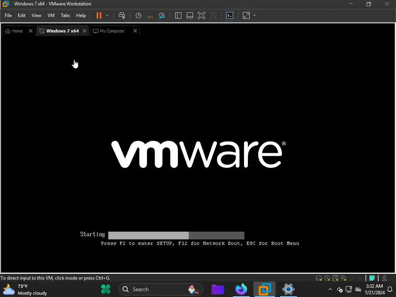Viewport: 396px width, 297px height.
Task: Open the Help menu
Action: (x=81, y=15)
